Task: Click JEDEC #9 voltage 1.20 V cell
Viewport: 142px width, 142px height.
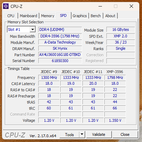Action: click(x=49, y=120)
